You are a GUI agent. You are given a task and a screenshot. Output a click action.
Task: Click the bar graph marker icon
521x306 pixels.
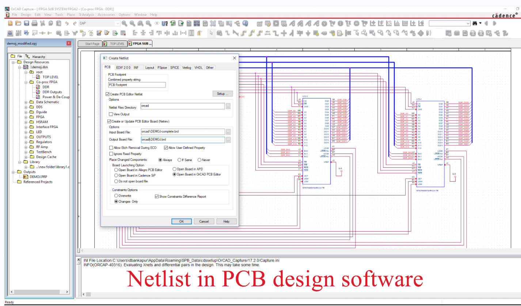pyautogui.click(x=397, y=23)
